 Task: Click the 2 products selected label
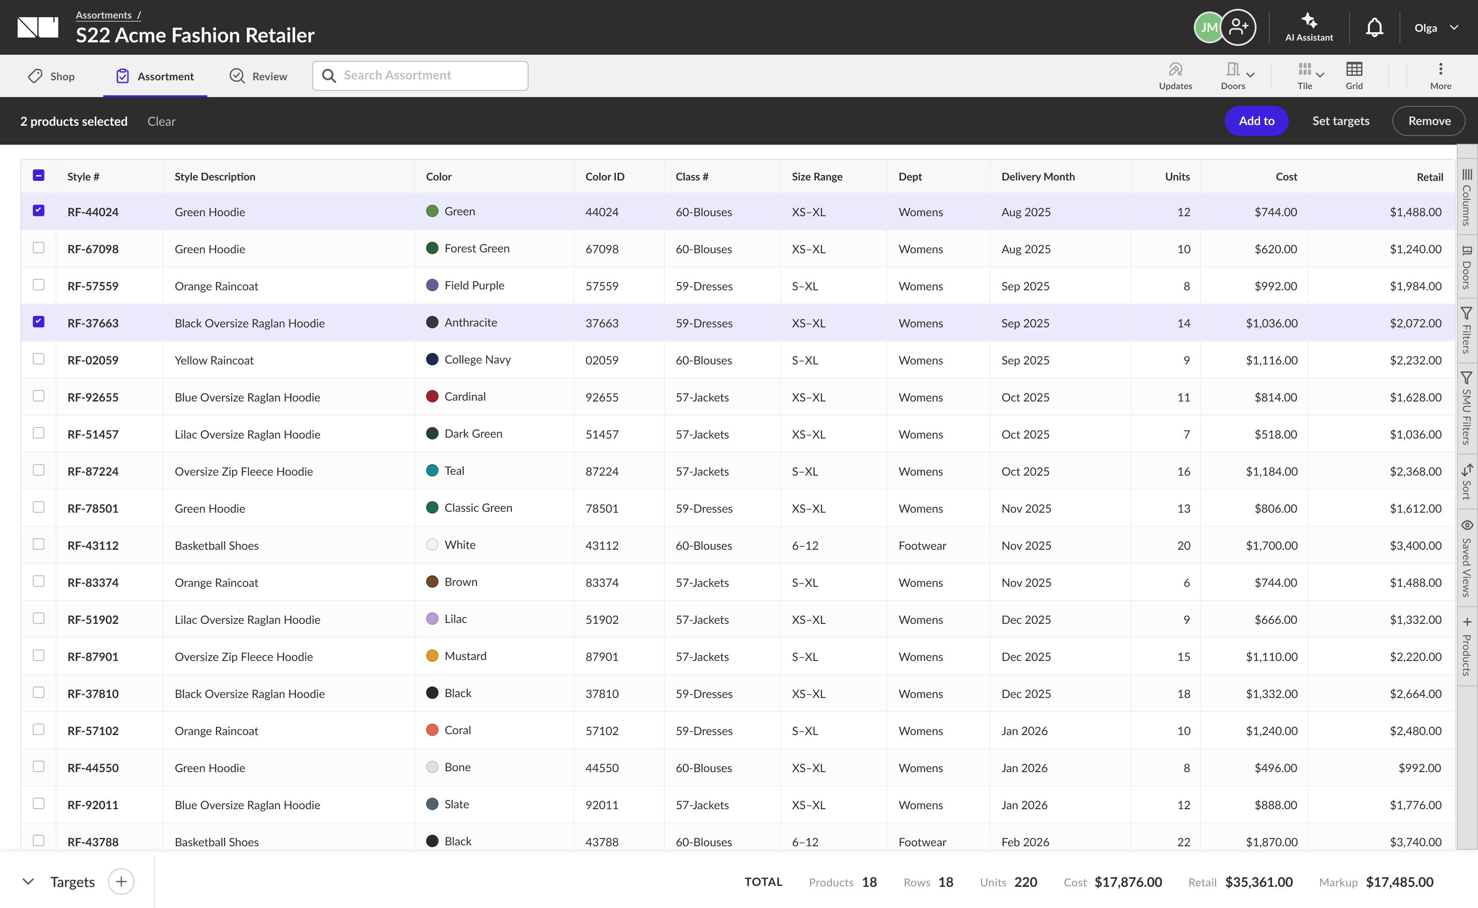(x=74, y=121)
